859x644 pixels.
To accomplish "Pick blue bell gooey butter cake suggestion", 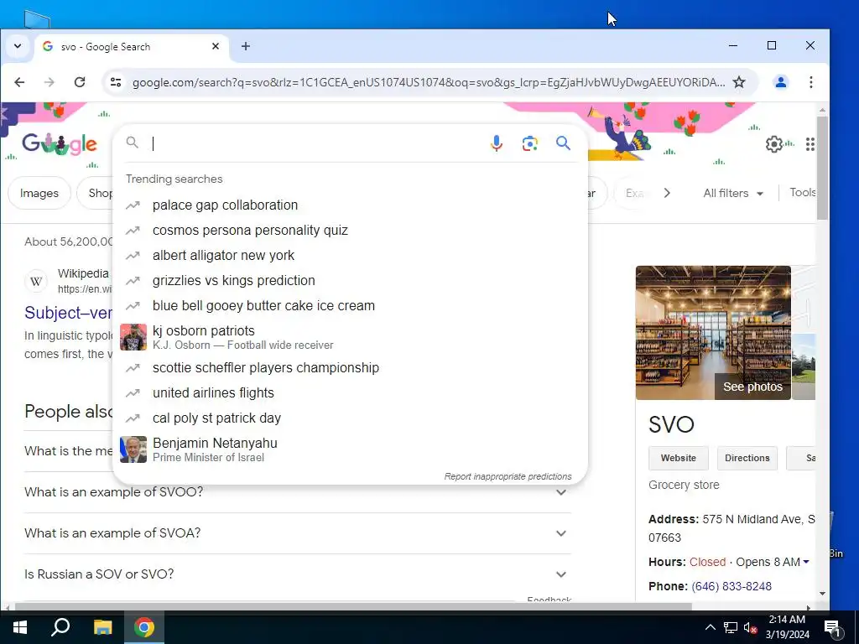I will pyautogui.click(x=350, y=306).
